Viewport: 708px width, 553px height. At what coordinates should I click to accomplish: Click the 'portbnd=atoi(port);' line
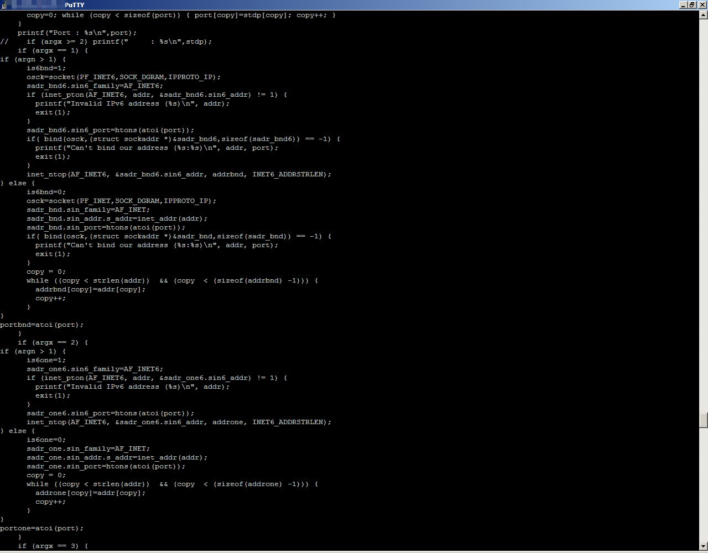tap(42, 325)
